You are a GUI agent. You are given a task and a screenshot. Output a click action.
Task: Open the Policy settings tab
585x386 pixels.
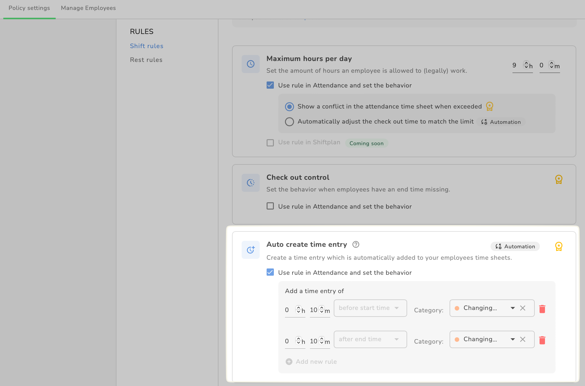(x=29, y=8)
